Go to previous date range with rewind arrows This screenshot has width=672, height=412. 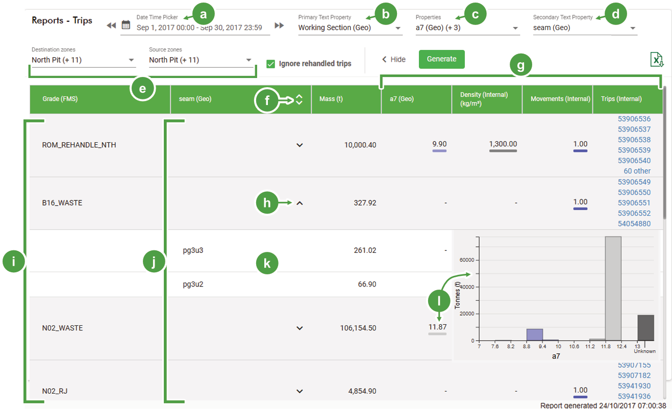(x=111, y=25)
